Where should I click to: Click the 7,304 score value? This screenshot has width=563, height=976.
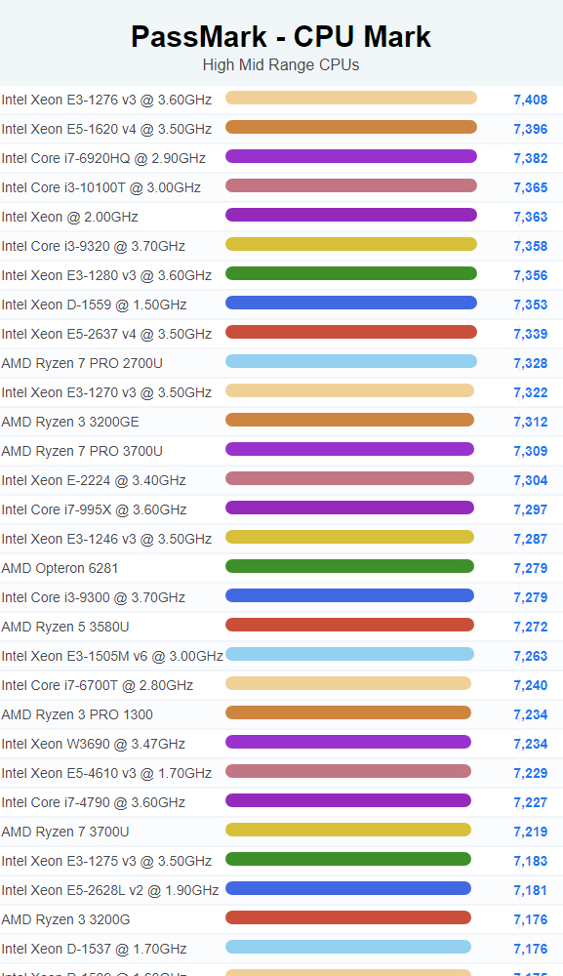[x=531, y=480]
